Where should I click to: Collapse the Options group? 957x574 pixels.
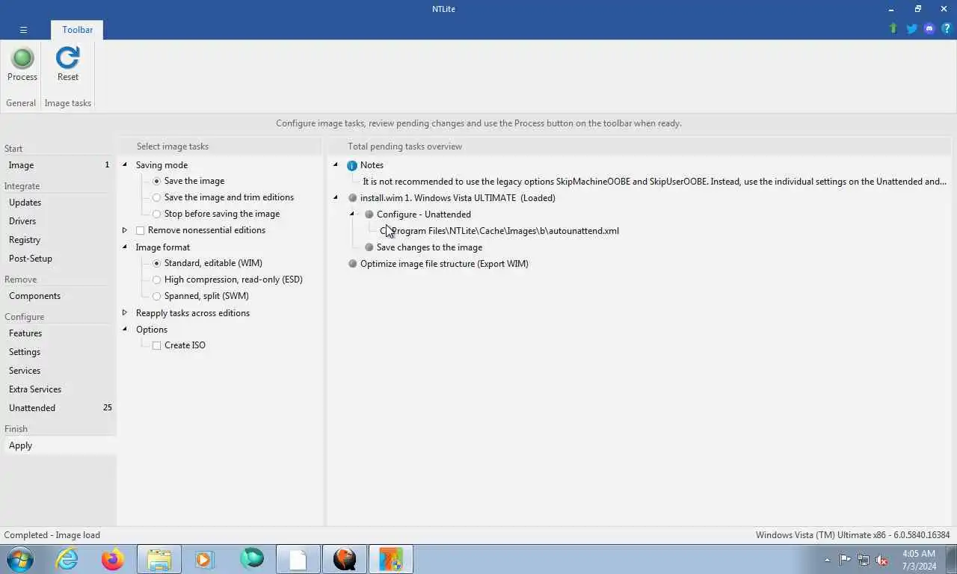point(125,329)
